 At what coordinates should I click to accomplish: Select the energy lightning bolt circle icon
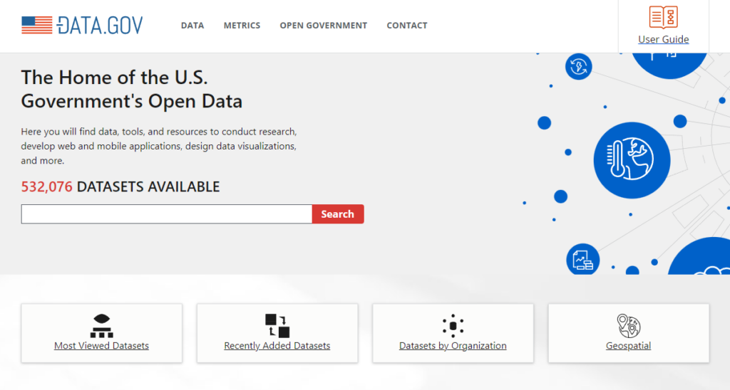click(579, 66)
